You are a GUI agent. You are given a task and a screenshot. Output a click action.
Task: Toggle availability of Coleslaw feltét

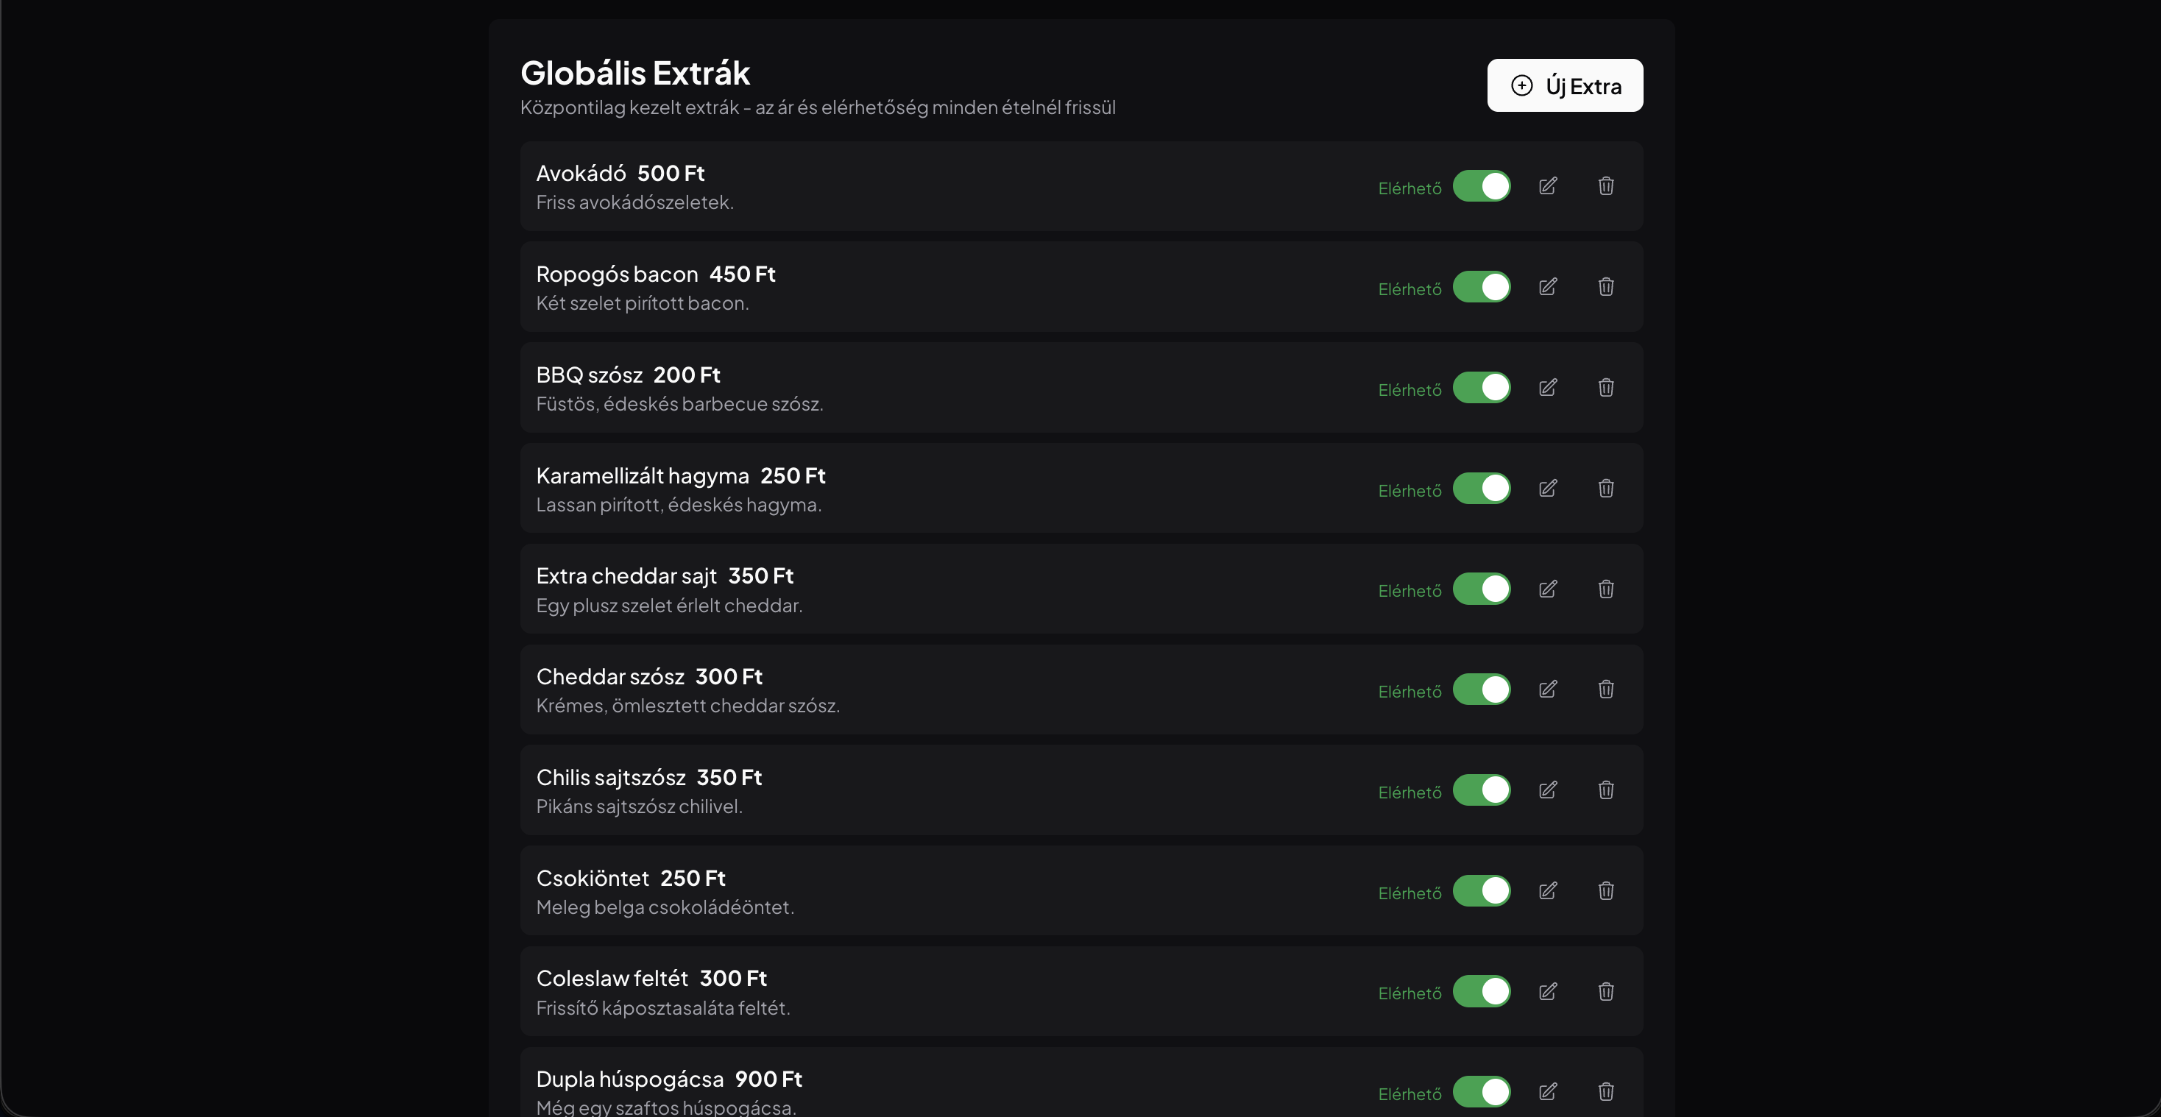click(x=1482, y=991)
